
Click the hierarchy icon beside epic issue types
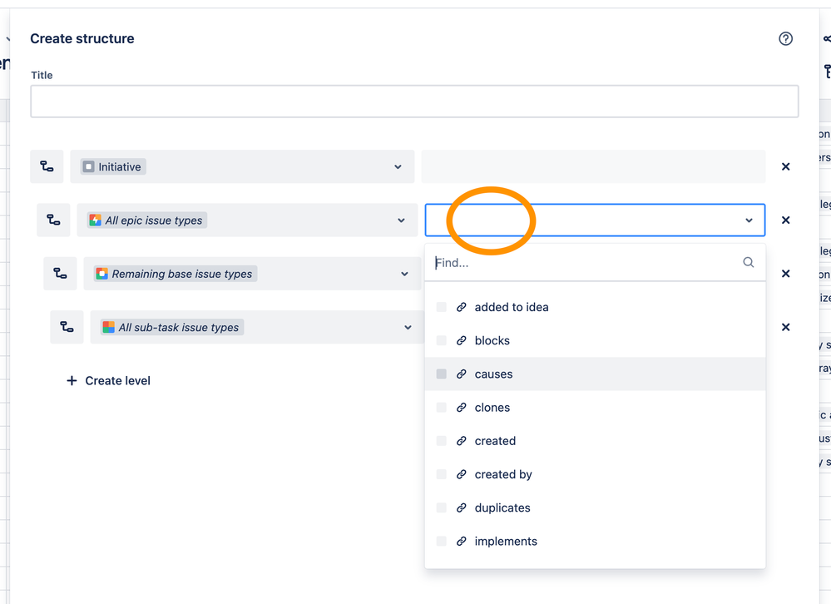pos(53,220)
